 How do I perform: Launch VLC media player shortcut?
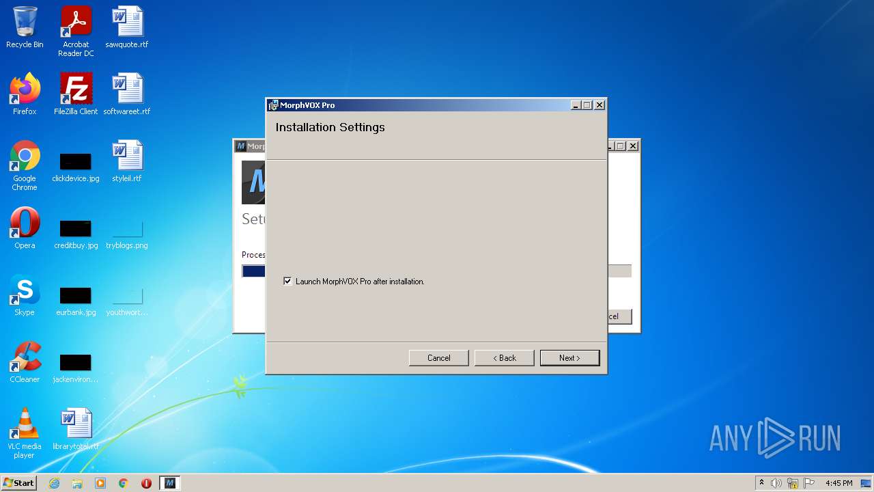(25, 433)
